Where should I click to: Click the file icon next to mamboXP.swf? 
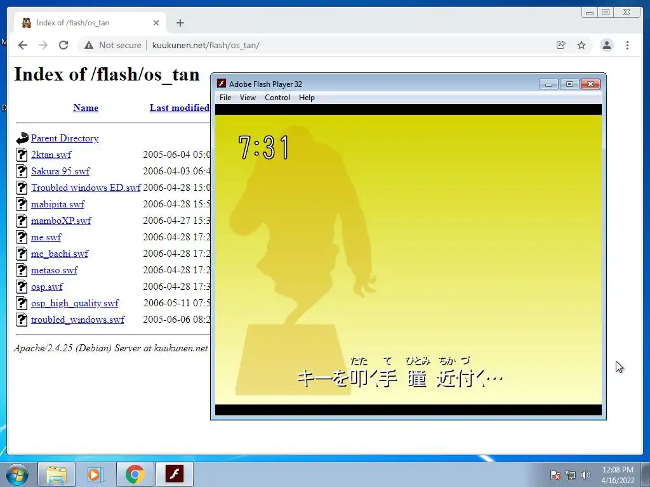[22, 221]
